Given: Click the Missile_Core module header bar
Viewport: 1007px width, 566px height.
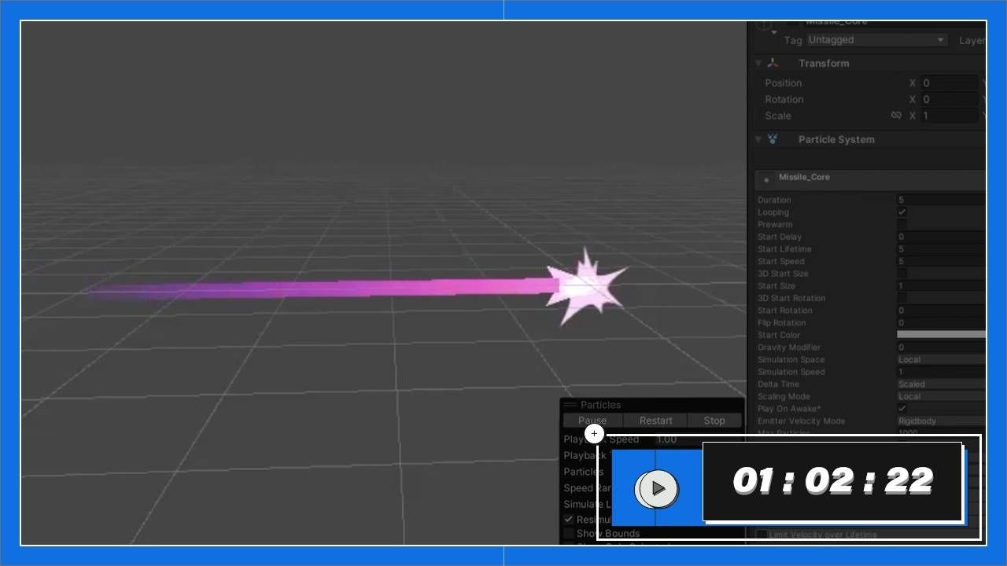Looking at the screenshot, I should [x=870, y=180].
